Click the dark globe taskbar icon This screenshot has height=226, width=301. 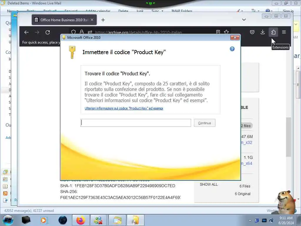tap(63, 220)
